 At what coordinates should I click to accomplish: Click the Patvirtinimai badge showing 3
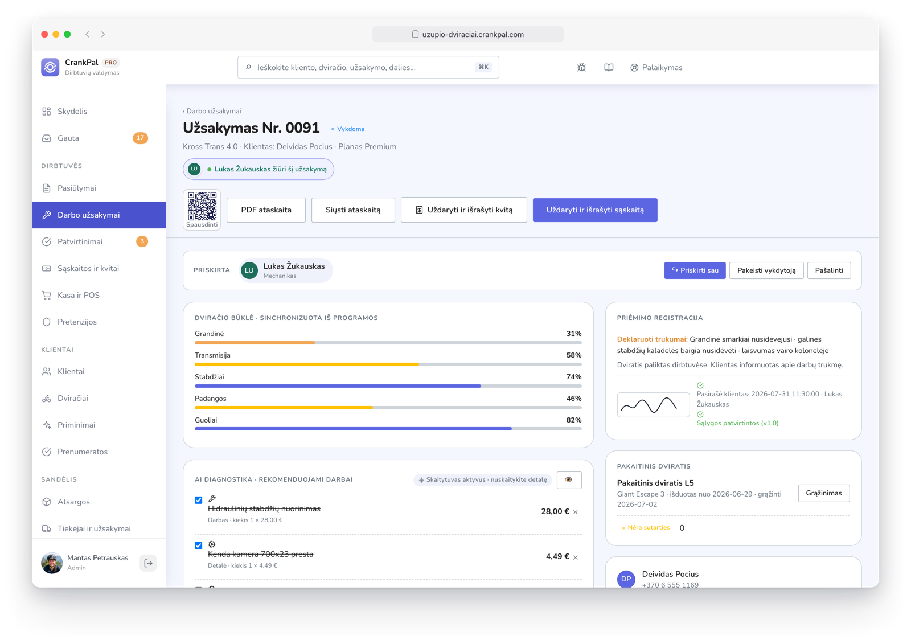click(142, 241)
